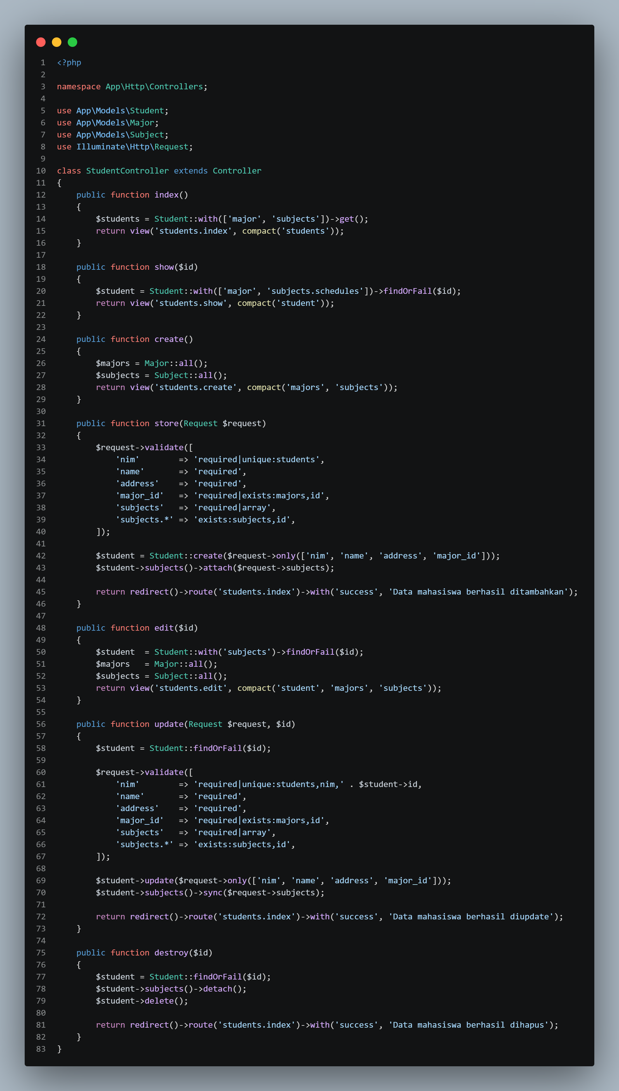Viewport: 619px width, 1091px height.
Task: Click 'students.index' view string on line 15
Action: point(193,231)
